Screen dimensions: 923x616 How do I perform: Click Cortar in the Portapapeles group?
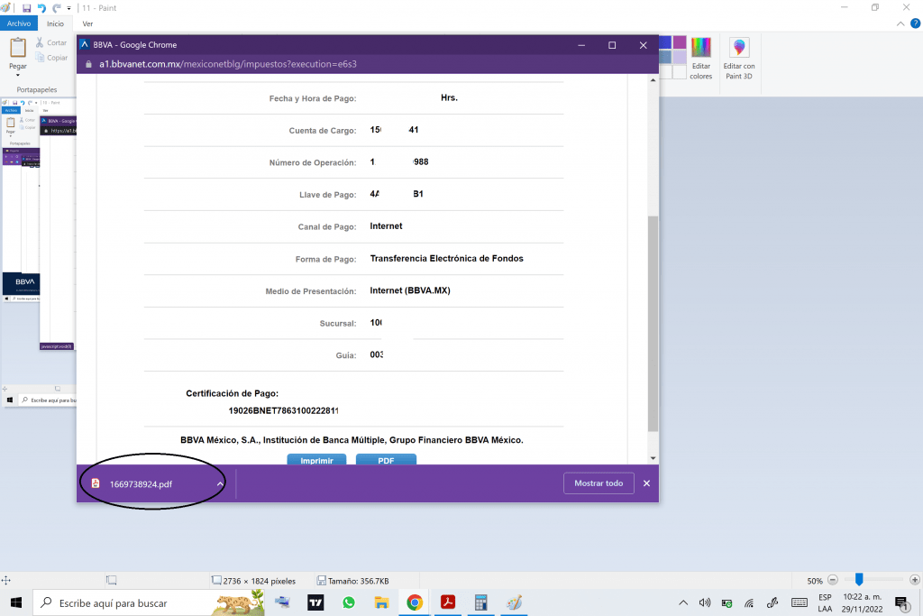pyautogui.click(x=51, y=42)
